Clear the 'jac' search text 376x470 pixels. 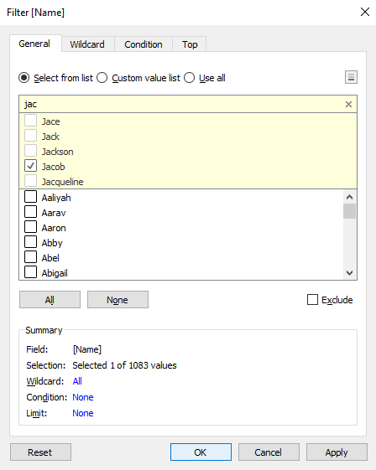coord(348,105)
